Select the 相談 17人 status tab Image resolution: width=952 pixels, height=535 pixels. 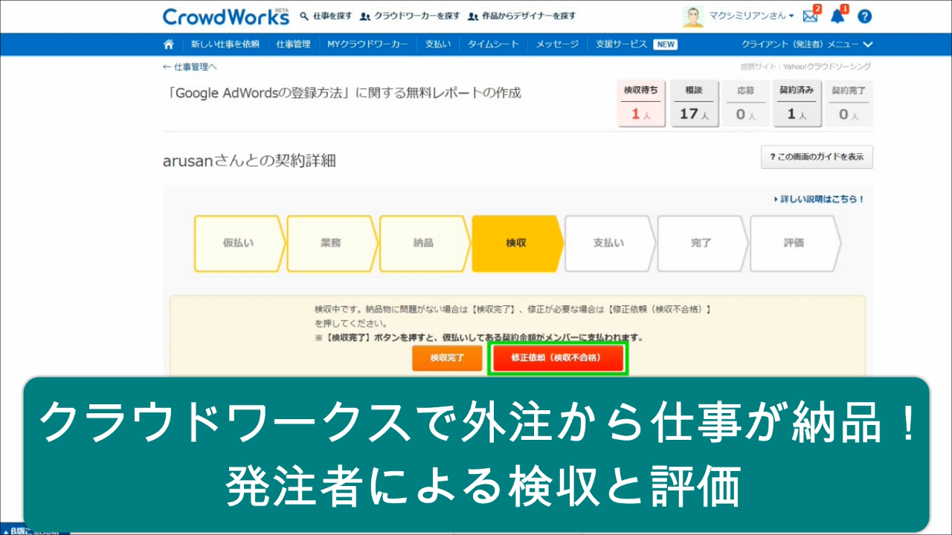pos(693,103)
